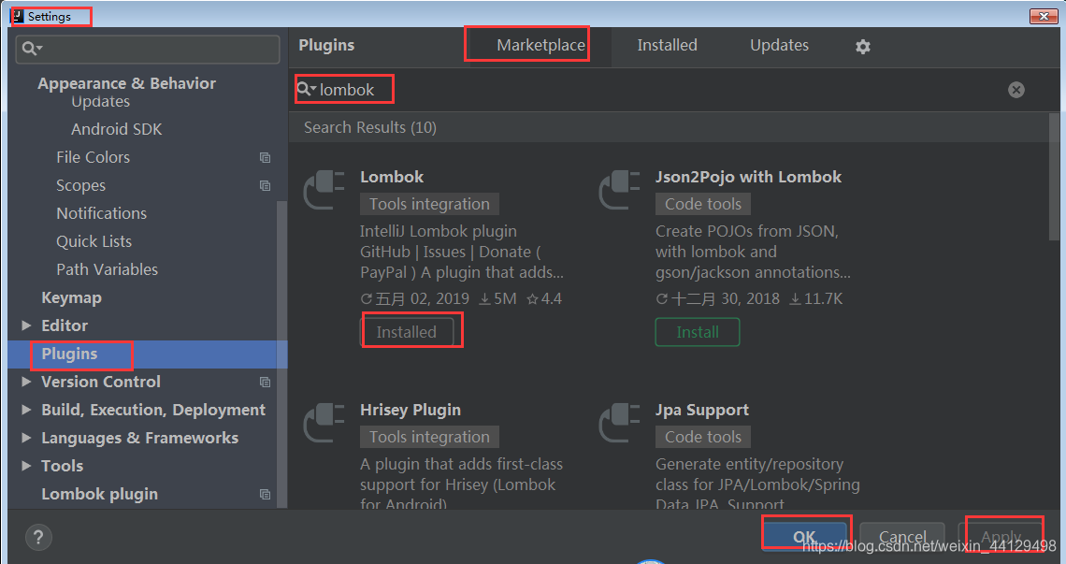
Task: Close the Settings dialog window
Action: (x=1043, y=16)
